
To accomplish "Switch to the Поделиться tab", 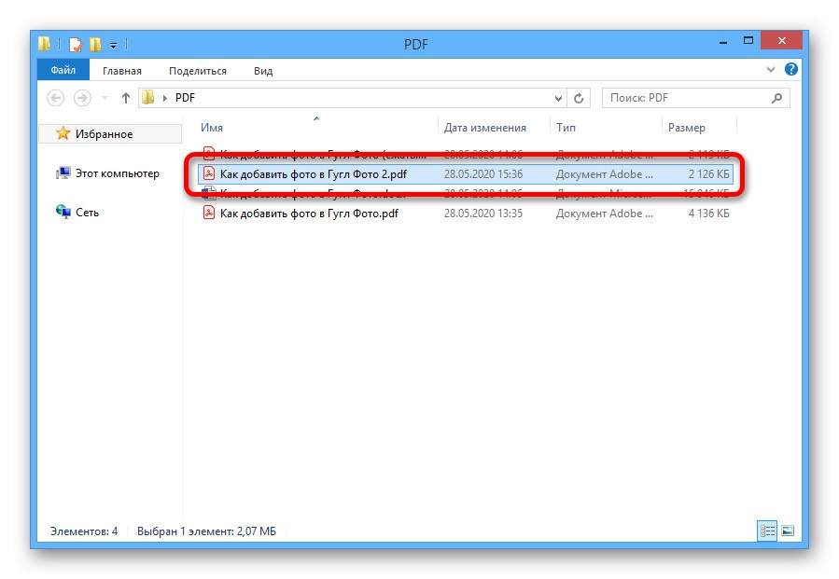I will click(x=197, y=71).
